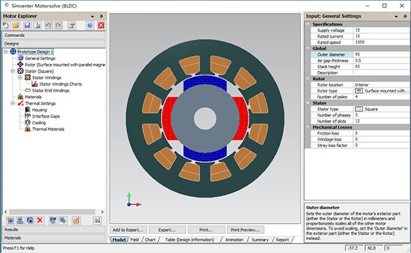Viewport: 411px width, 253px height.
Task: Click the Add to Report button
Action: [x=128, y=230]
